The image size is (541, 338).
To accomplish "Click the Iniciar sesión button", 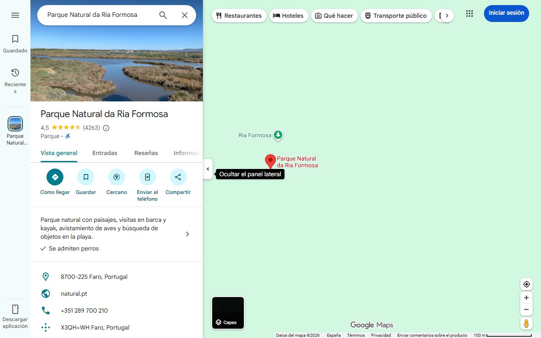I will pyautogui.click(x=506, y=13).
